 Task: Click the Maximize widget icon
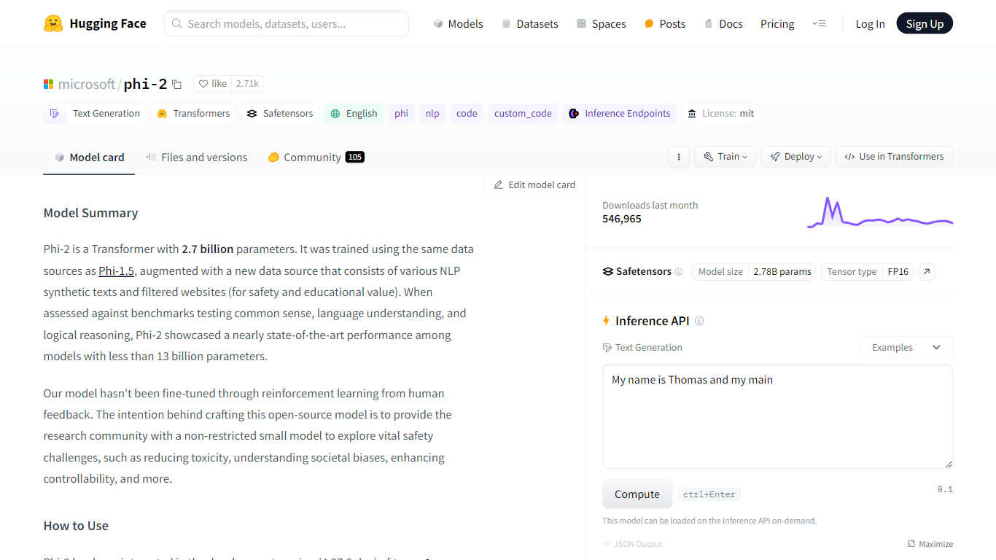[x=911, y=544]
